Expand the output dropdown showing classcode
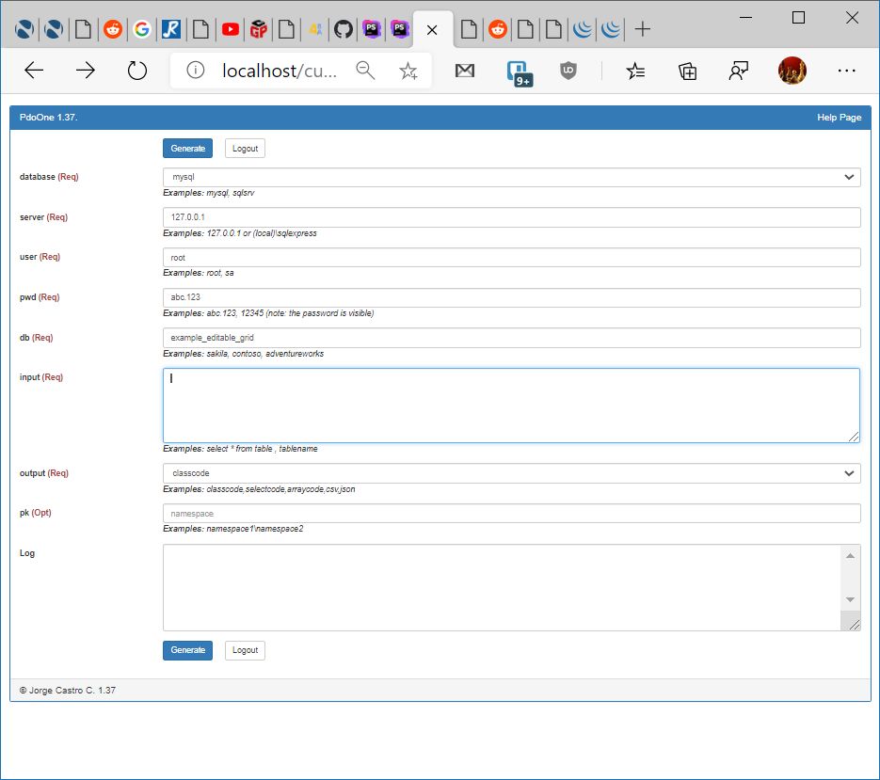 511,473
